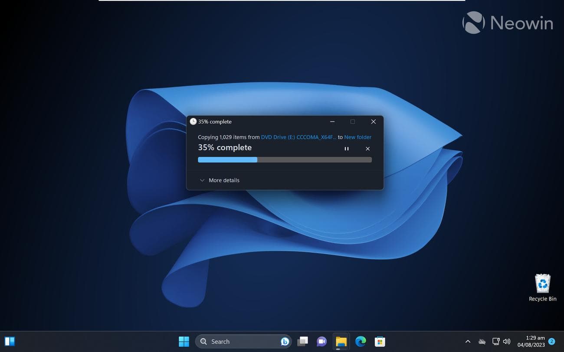Screen dimensions: 564x352
Task: Click the volume icon in the system tray
Action: 507,341
